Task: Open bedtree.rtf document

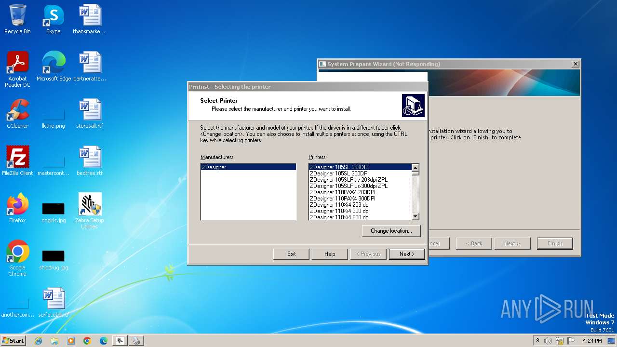Action: 90,161
